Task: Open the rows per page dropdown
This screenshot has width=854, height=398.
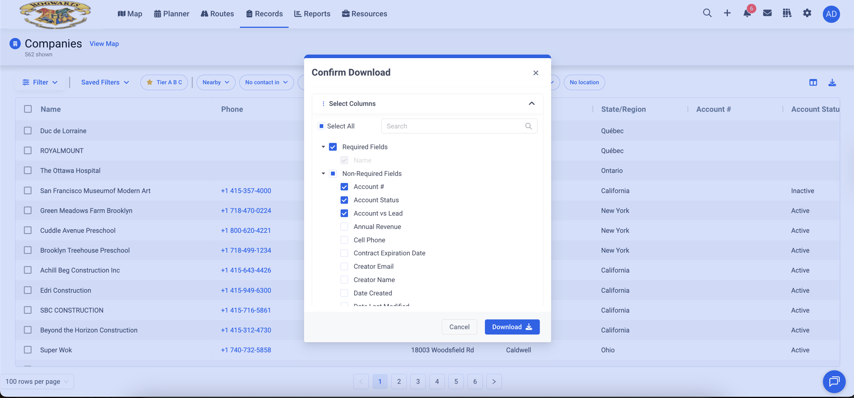Action: (x=37, y=381)
